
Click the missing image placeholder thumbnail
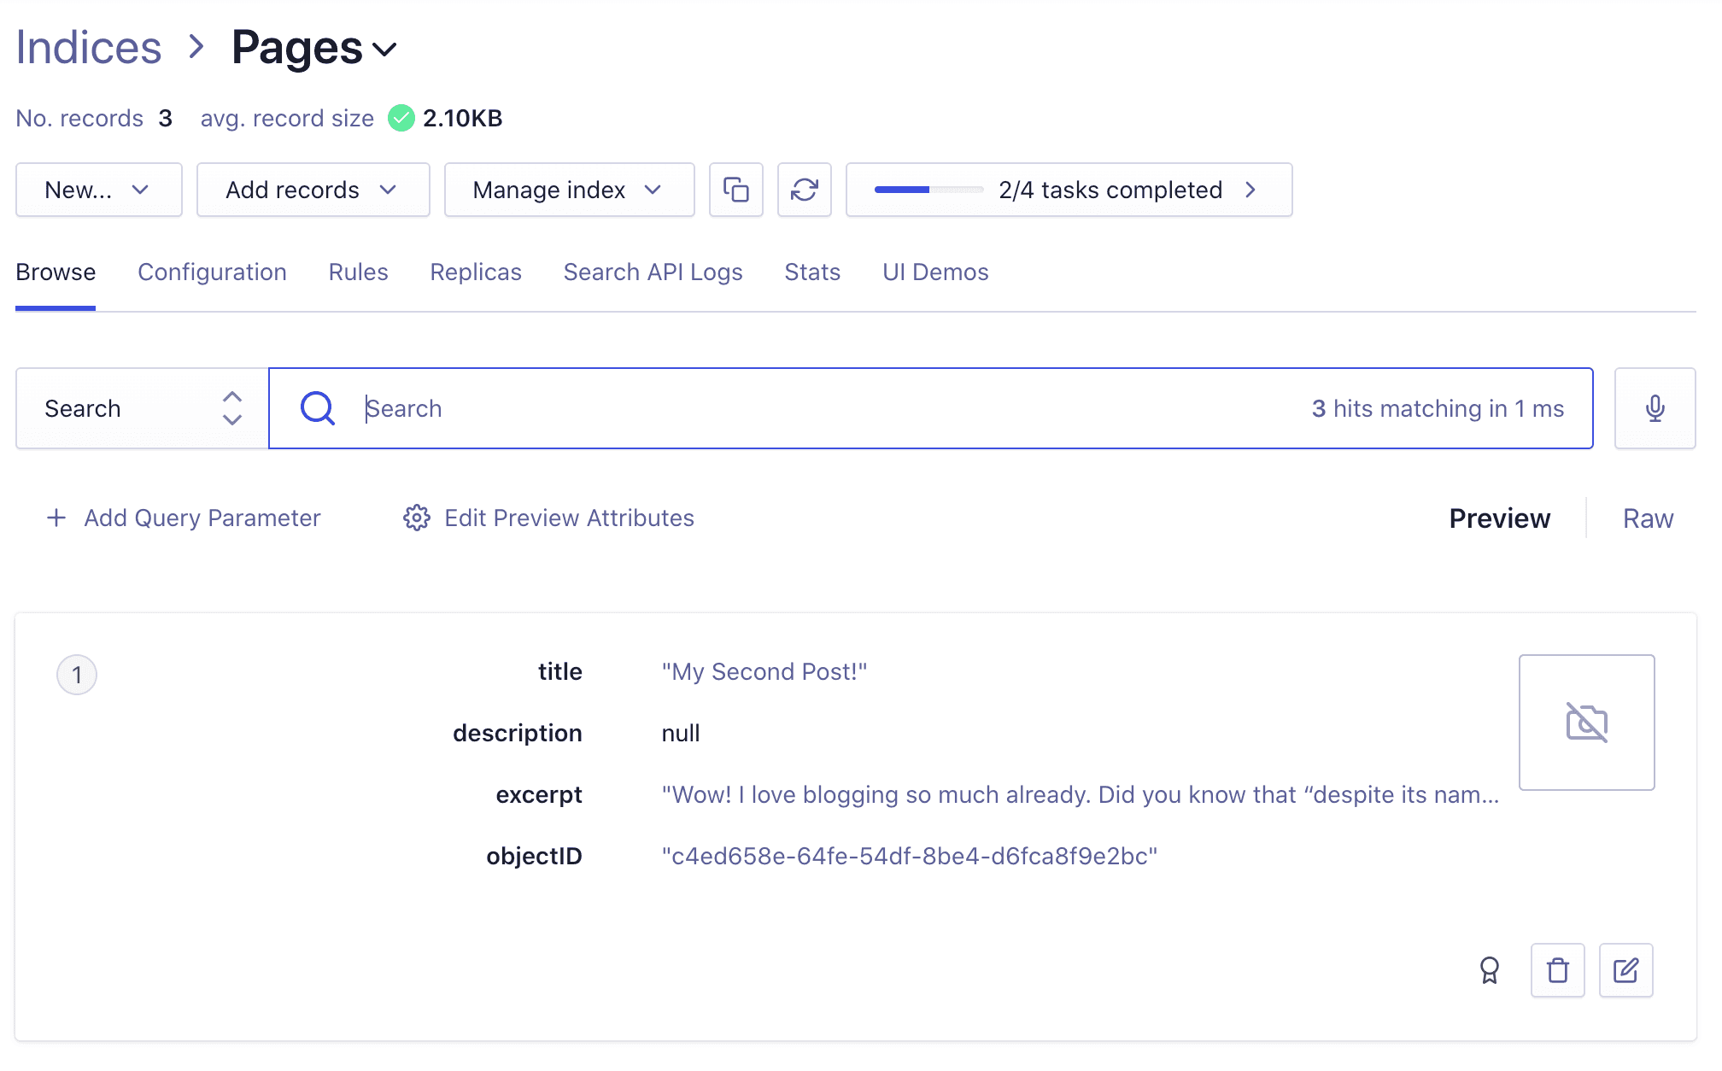(1585, 723)
